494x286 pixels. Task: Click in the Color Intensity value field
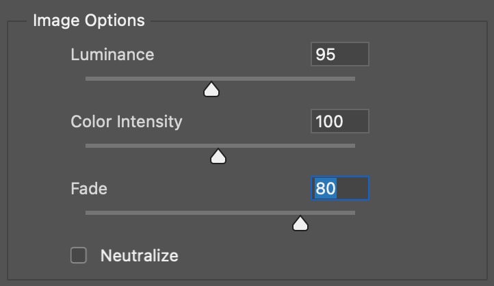click(x=339, y=122)
